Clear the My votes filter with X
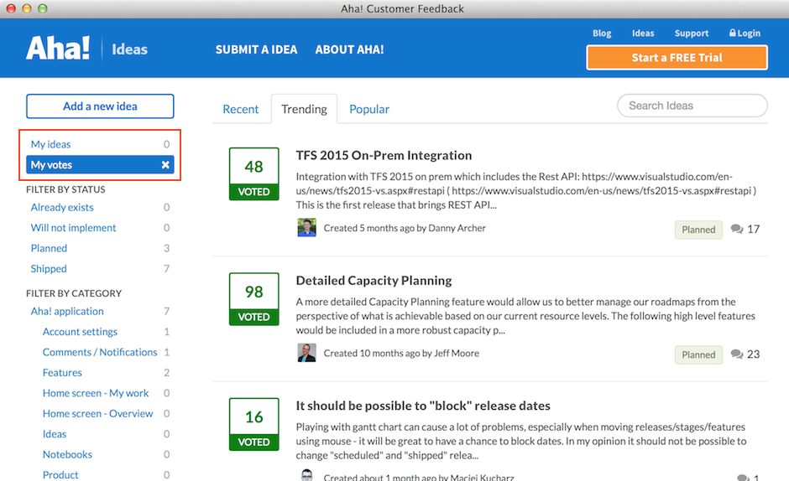789x481 pixels. (165, 165)
